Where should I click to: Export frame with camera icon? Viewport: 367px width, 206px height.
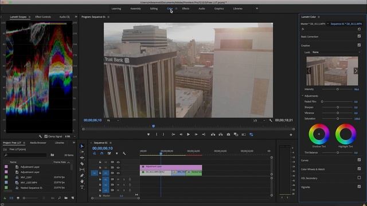(228, 134)
